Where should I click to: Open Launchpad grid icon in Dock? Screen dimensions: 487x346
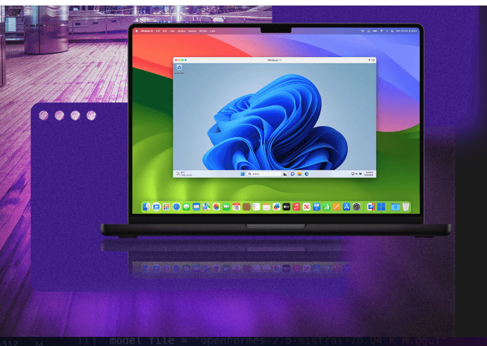[166, 207]
